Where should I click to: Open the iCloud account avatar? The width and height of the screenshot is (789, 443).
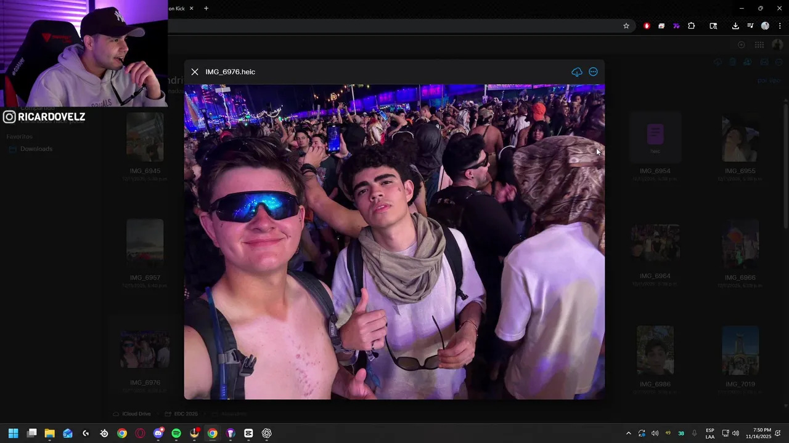tap(777, 45)
